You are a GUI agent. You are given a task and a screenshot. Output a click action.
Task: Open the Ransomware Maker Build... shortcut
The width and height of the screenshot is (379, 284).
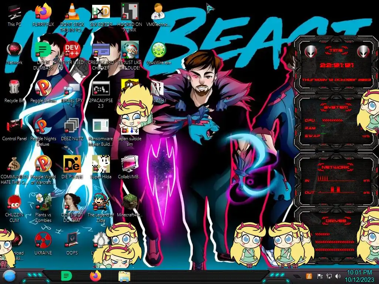tap(101, 132)
